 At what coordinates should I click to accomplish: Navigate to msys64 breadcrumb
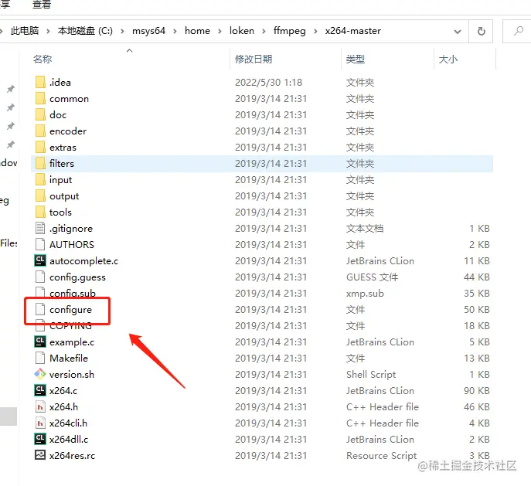[x=148, y=31]
